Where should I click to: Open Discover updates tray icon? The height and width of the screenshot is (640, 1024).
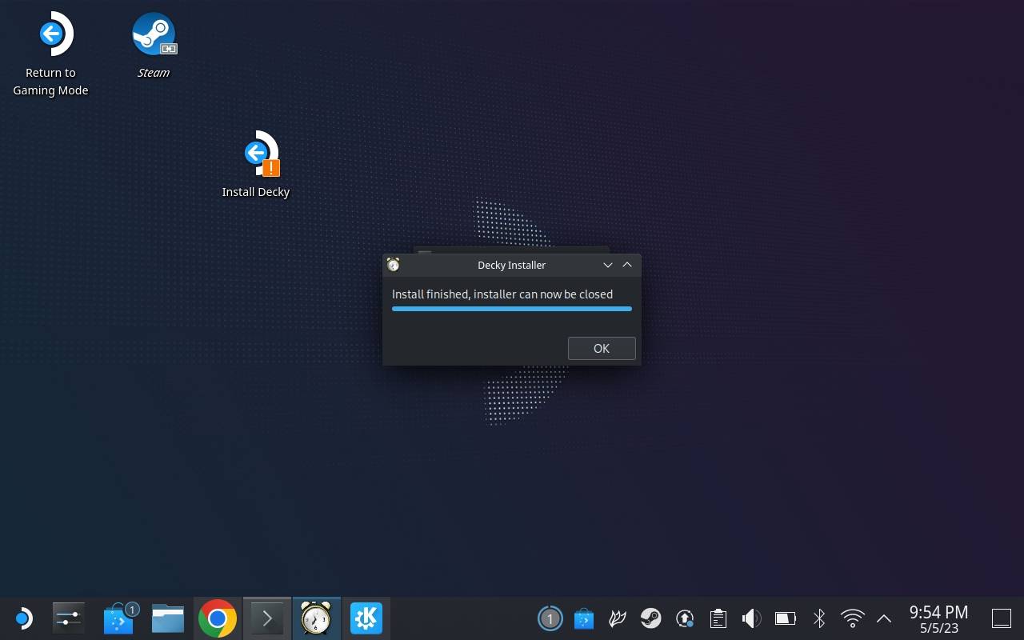click(584, 618)
